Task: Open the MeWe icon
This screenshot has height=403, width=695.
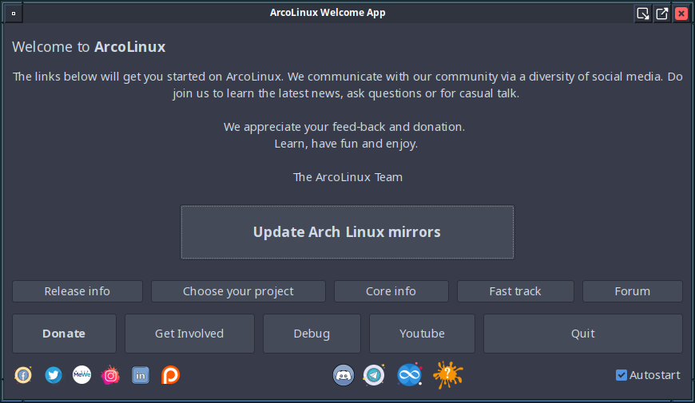Action: pos(82,375)
